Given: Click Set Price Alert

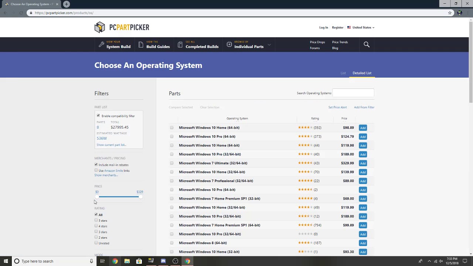Looking at the screenshot, I should tap(337, 107).
